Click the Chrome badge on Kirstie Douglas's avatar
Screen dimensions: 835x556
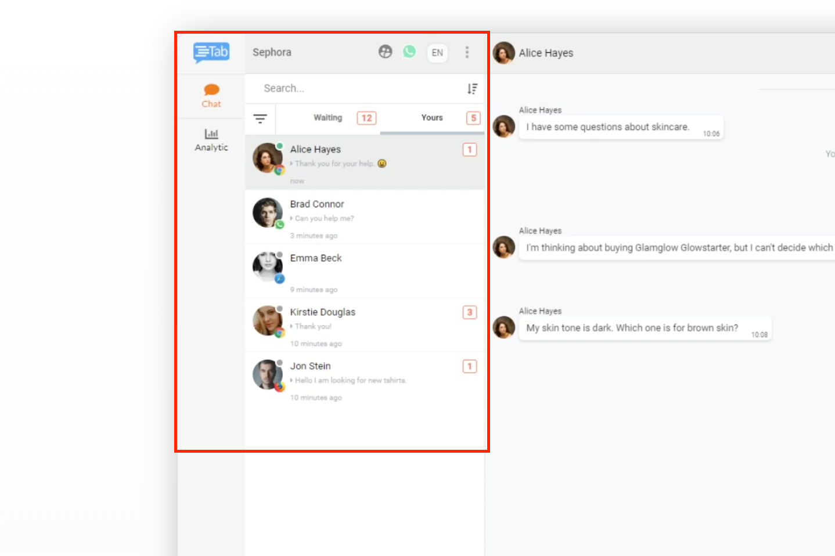tap(280, 333)
